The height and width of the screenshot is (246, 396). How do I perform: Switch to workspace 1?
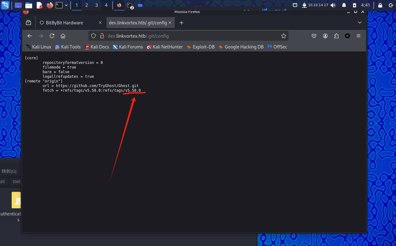coord(77,5)
